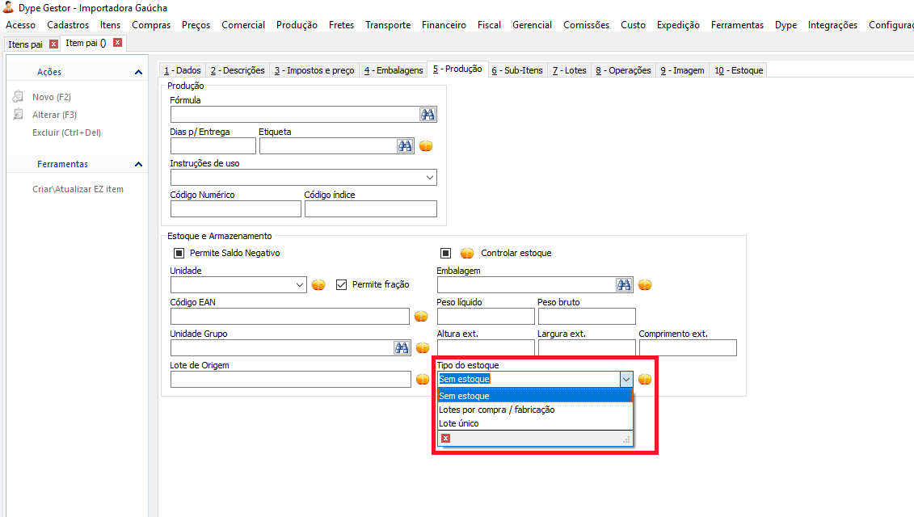Switch to the 9 - Imagem tab
This screenshot has height=517, width=914.
point(682,70)
